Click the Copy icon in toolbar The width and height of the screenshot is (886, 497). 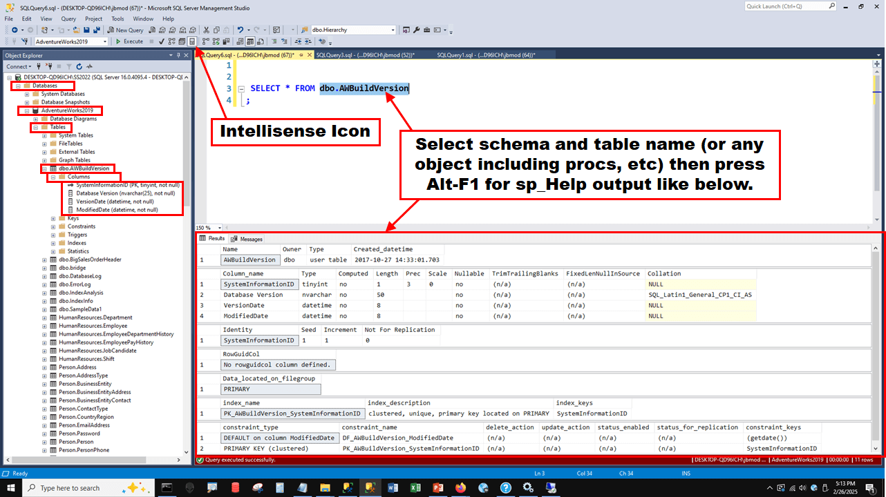coord(216,30)
